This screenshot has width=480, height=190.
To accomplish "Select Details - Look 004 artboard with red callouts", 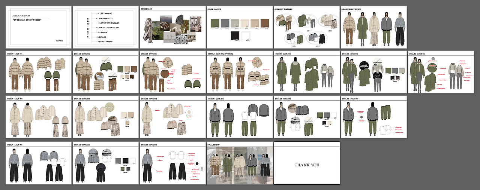I will 373,117.
